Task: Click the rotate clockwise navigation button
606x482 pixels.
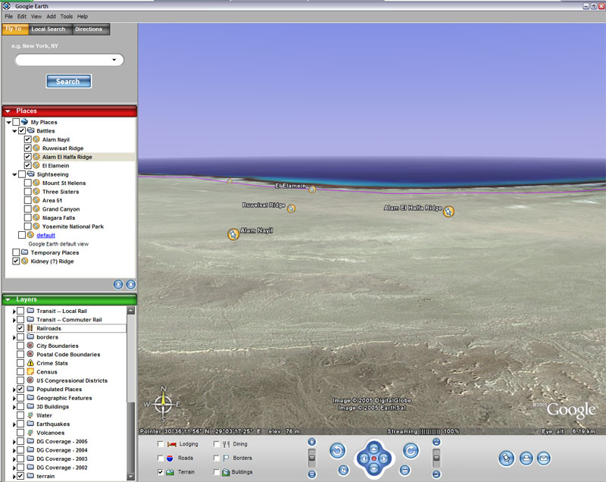Action: pyautogui.click(x=411, y=451)
